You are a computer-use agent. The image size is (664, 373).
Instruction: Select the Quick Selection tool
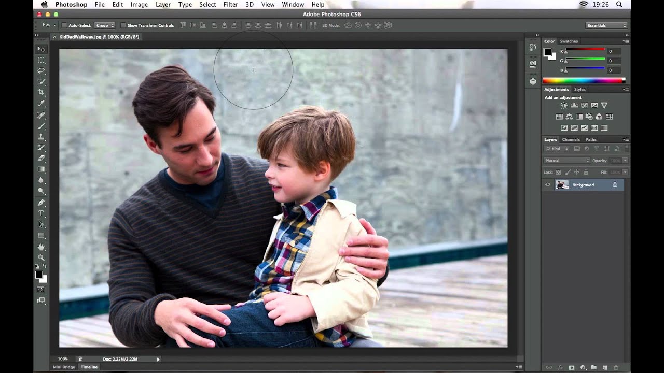click(x=41, y=82)
